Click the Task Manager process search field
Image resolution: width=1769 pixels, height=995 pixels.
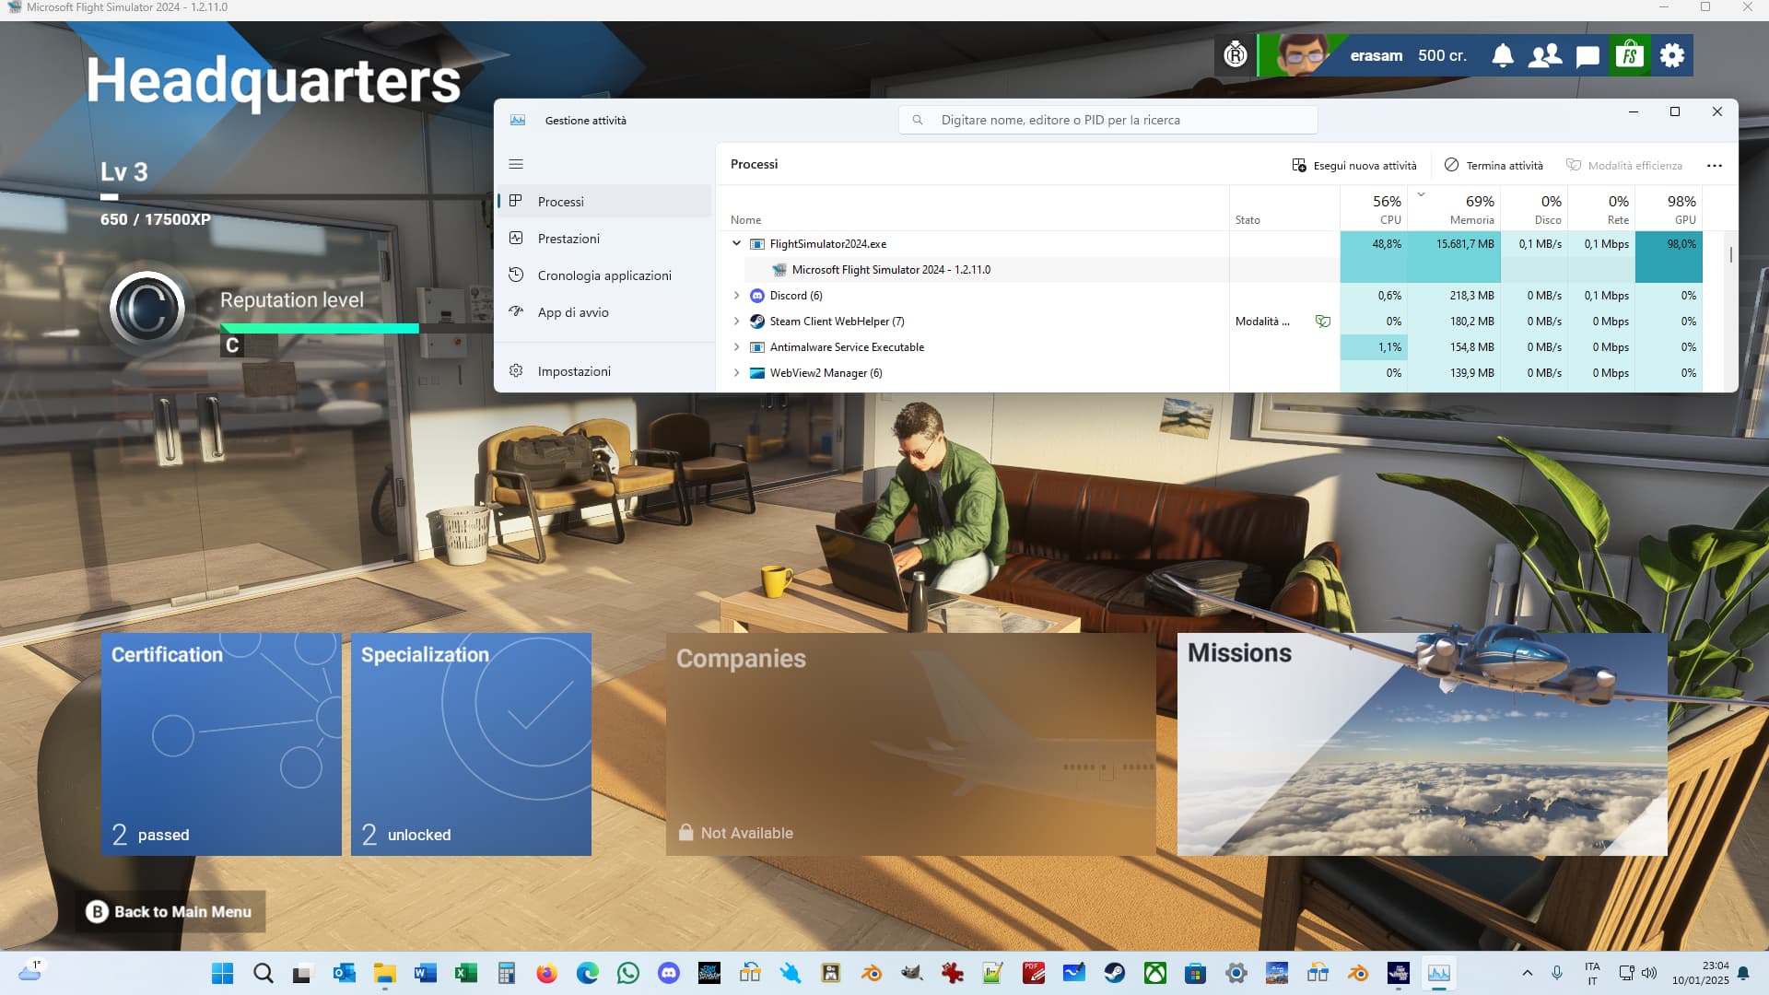tap(1106, 120)
